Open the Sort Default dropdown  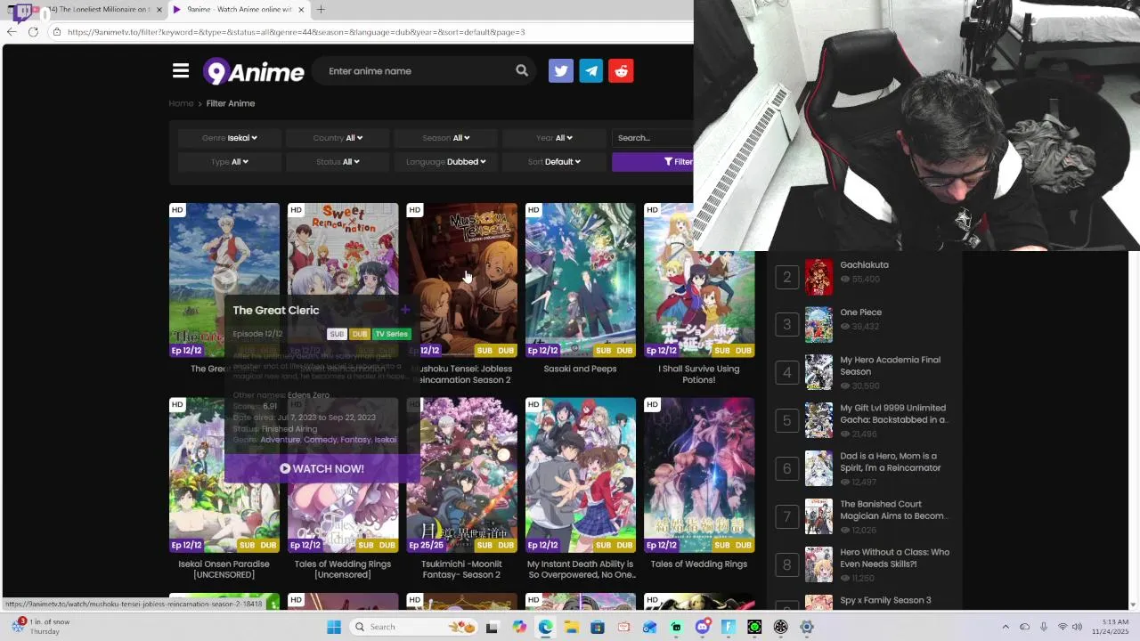554,162
